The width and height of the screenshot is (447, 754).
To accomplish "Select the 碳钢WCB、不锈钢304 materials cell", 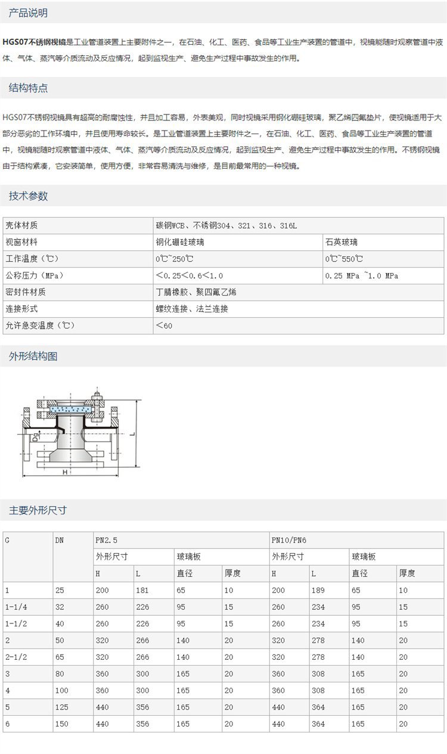I will (x=298, y=225).
